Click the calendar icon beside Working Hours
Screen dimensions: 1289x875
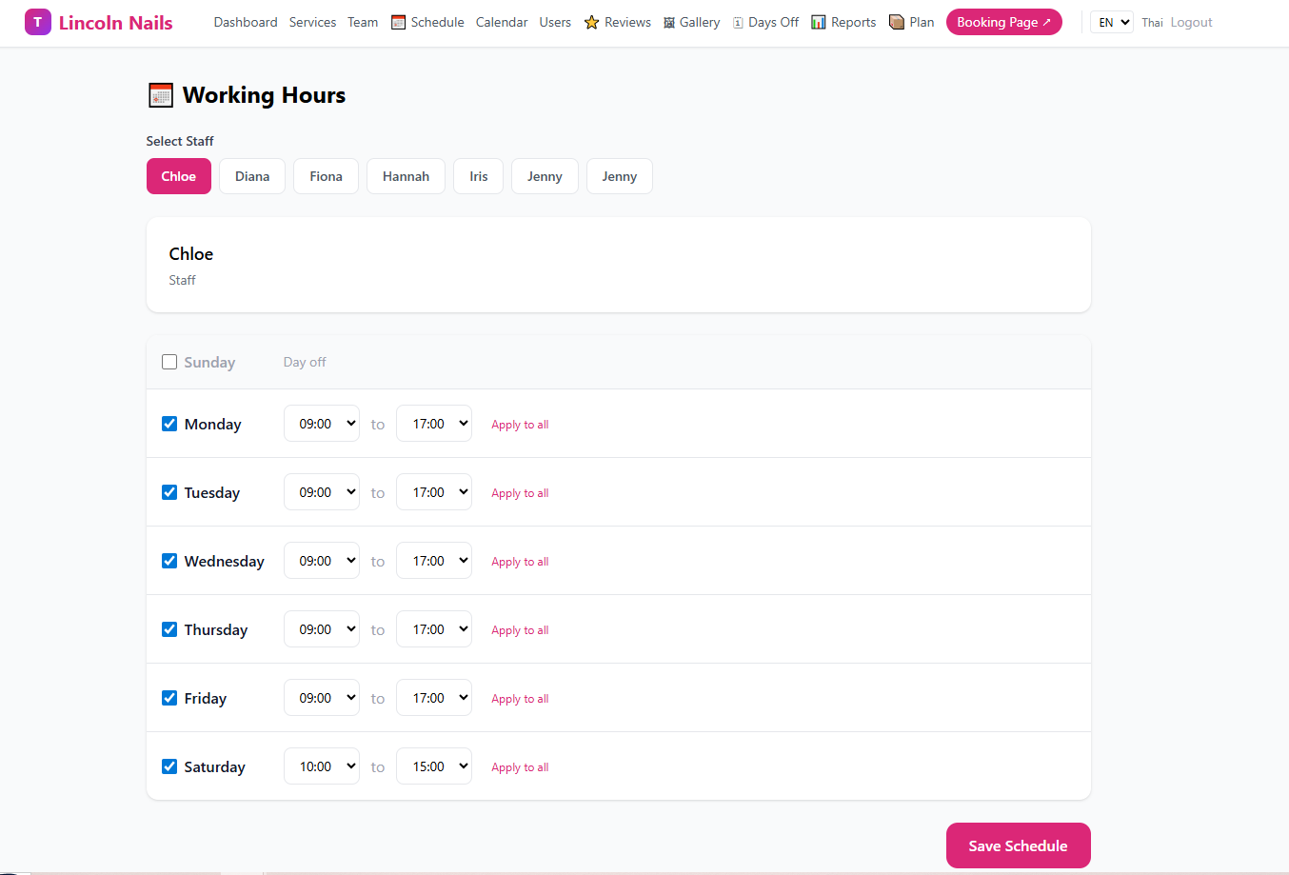pos(161,95)
